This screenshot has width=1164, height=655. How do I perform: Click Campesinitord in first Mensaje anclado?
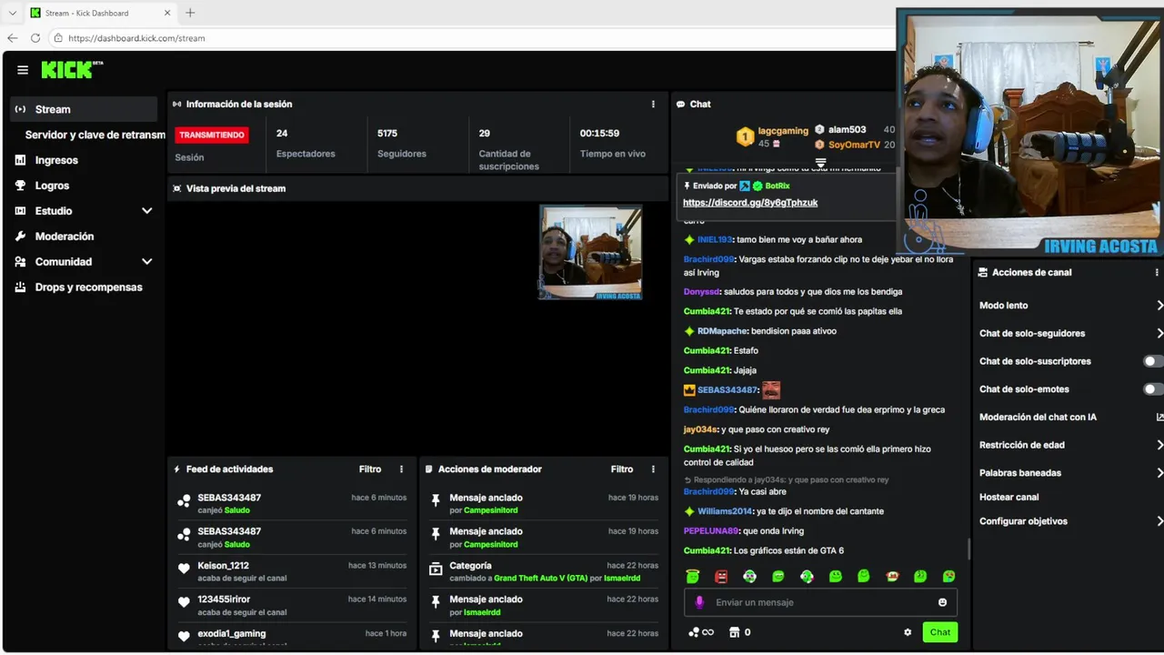pos(491,510)
